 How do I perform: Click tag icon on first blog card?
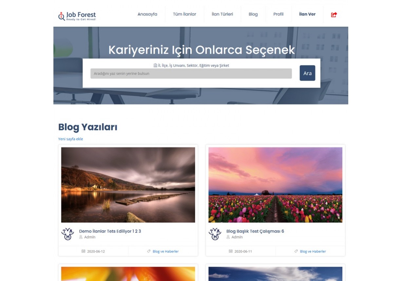[x=149, y=251]
